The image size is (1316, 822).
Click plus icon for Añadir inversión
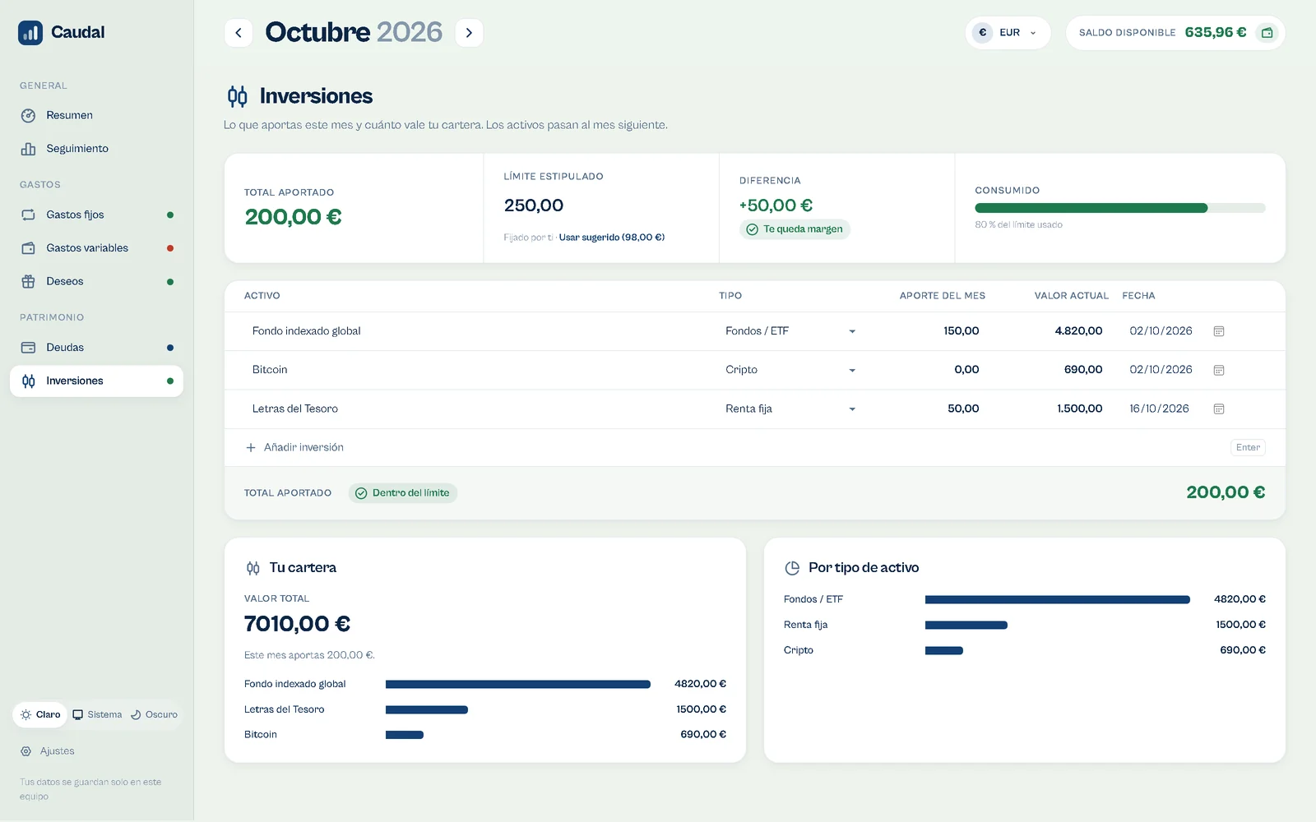coord(251,448)
